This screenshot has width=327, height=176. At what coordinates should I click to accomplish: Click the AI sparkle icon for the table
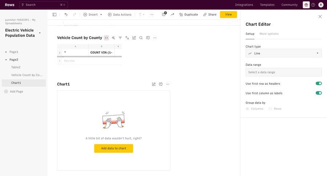click(113, 38)
